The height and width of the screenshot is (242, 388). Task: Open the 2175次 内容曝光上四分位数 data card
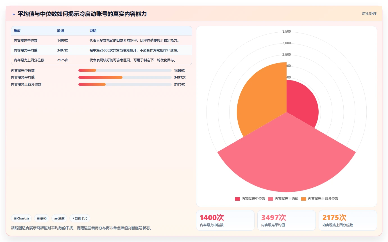[x=348, y=220]
